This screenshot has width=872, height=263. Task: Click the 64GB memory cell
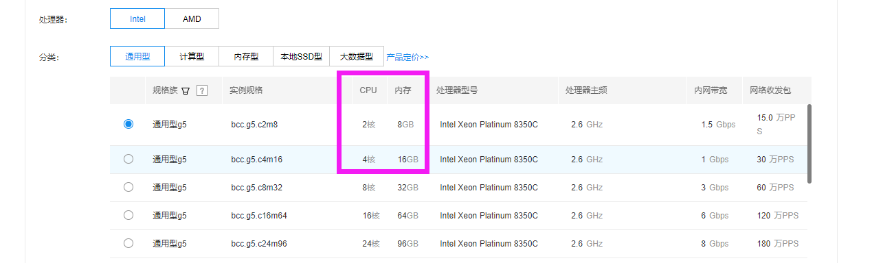point(407,216)
